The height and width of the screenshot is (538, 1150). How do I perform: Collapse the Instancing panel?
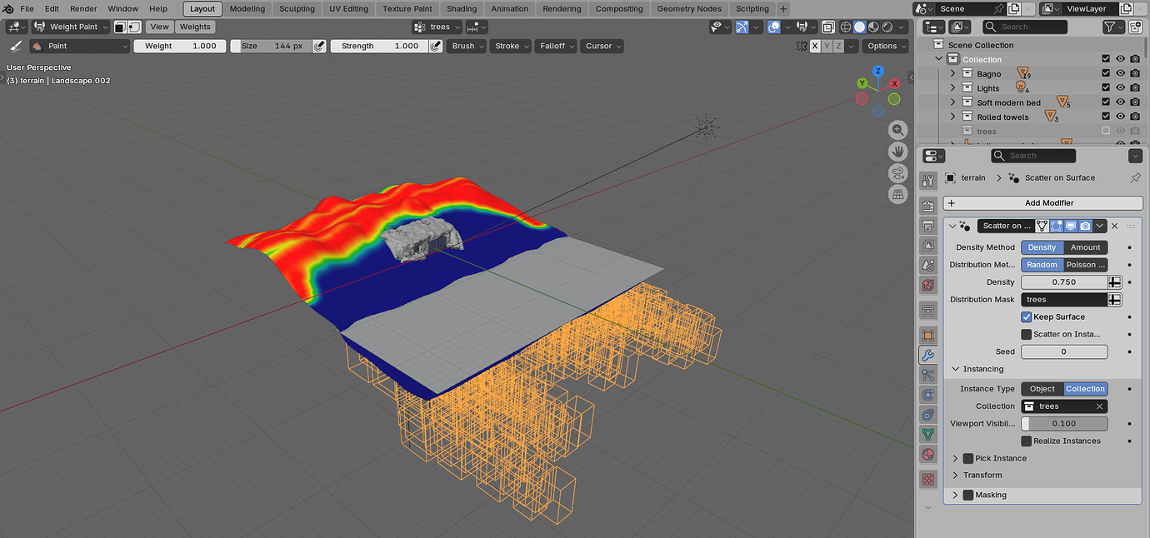956,369
